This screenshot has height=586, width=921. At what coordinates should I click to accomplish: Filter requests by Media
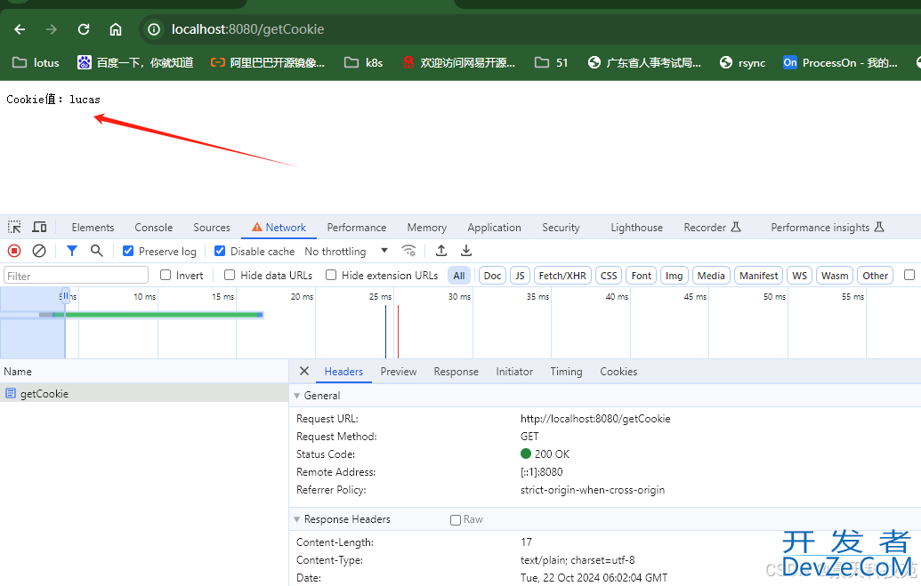coord(711,276)
